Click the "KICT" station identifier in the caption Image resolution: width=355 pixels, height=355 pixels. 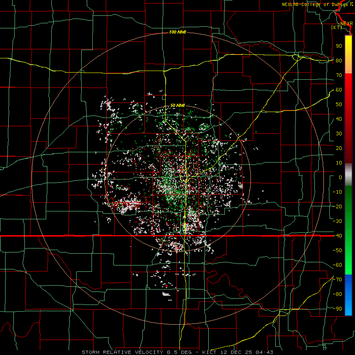coord(209,352)
